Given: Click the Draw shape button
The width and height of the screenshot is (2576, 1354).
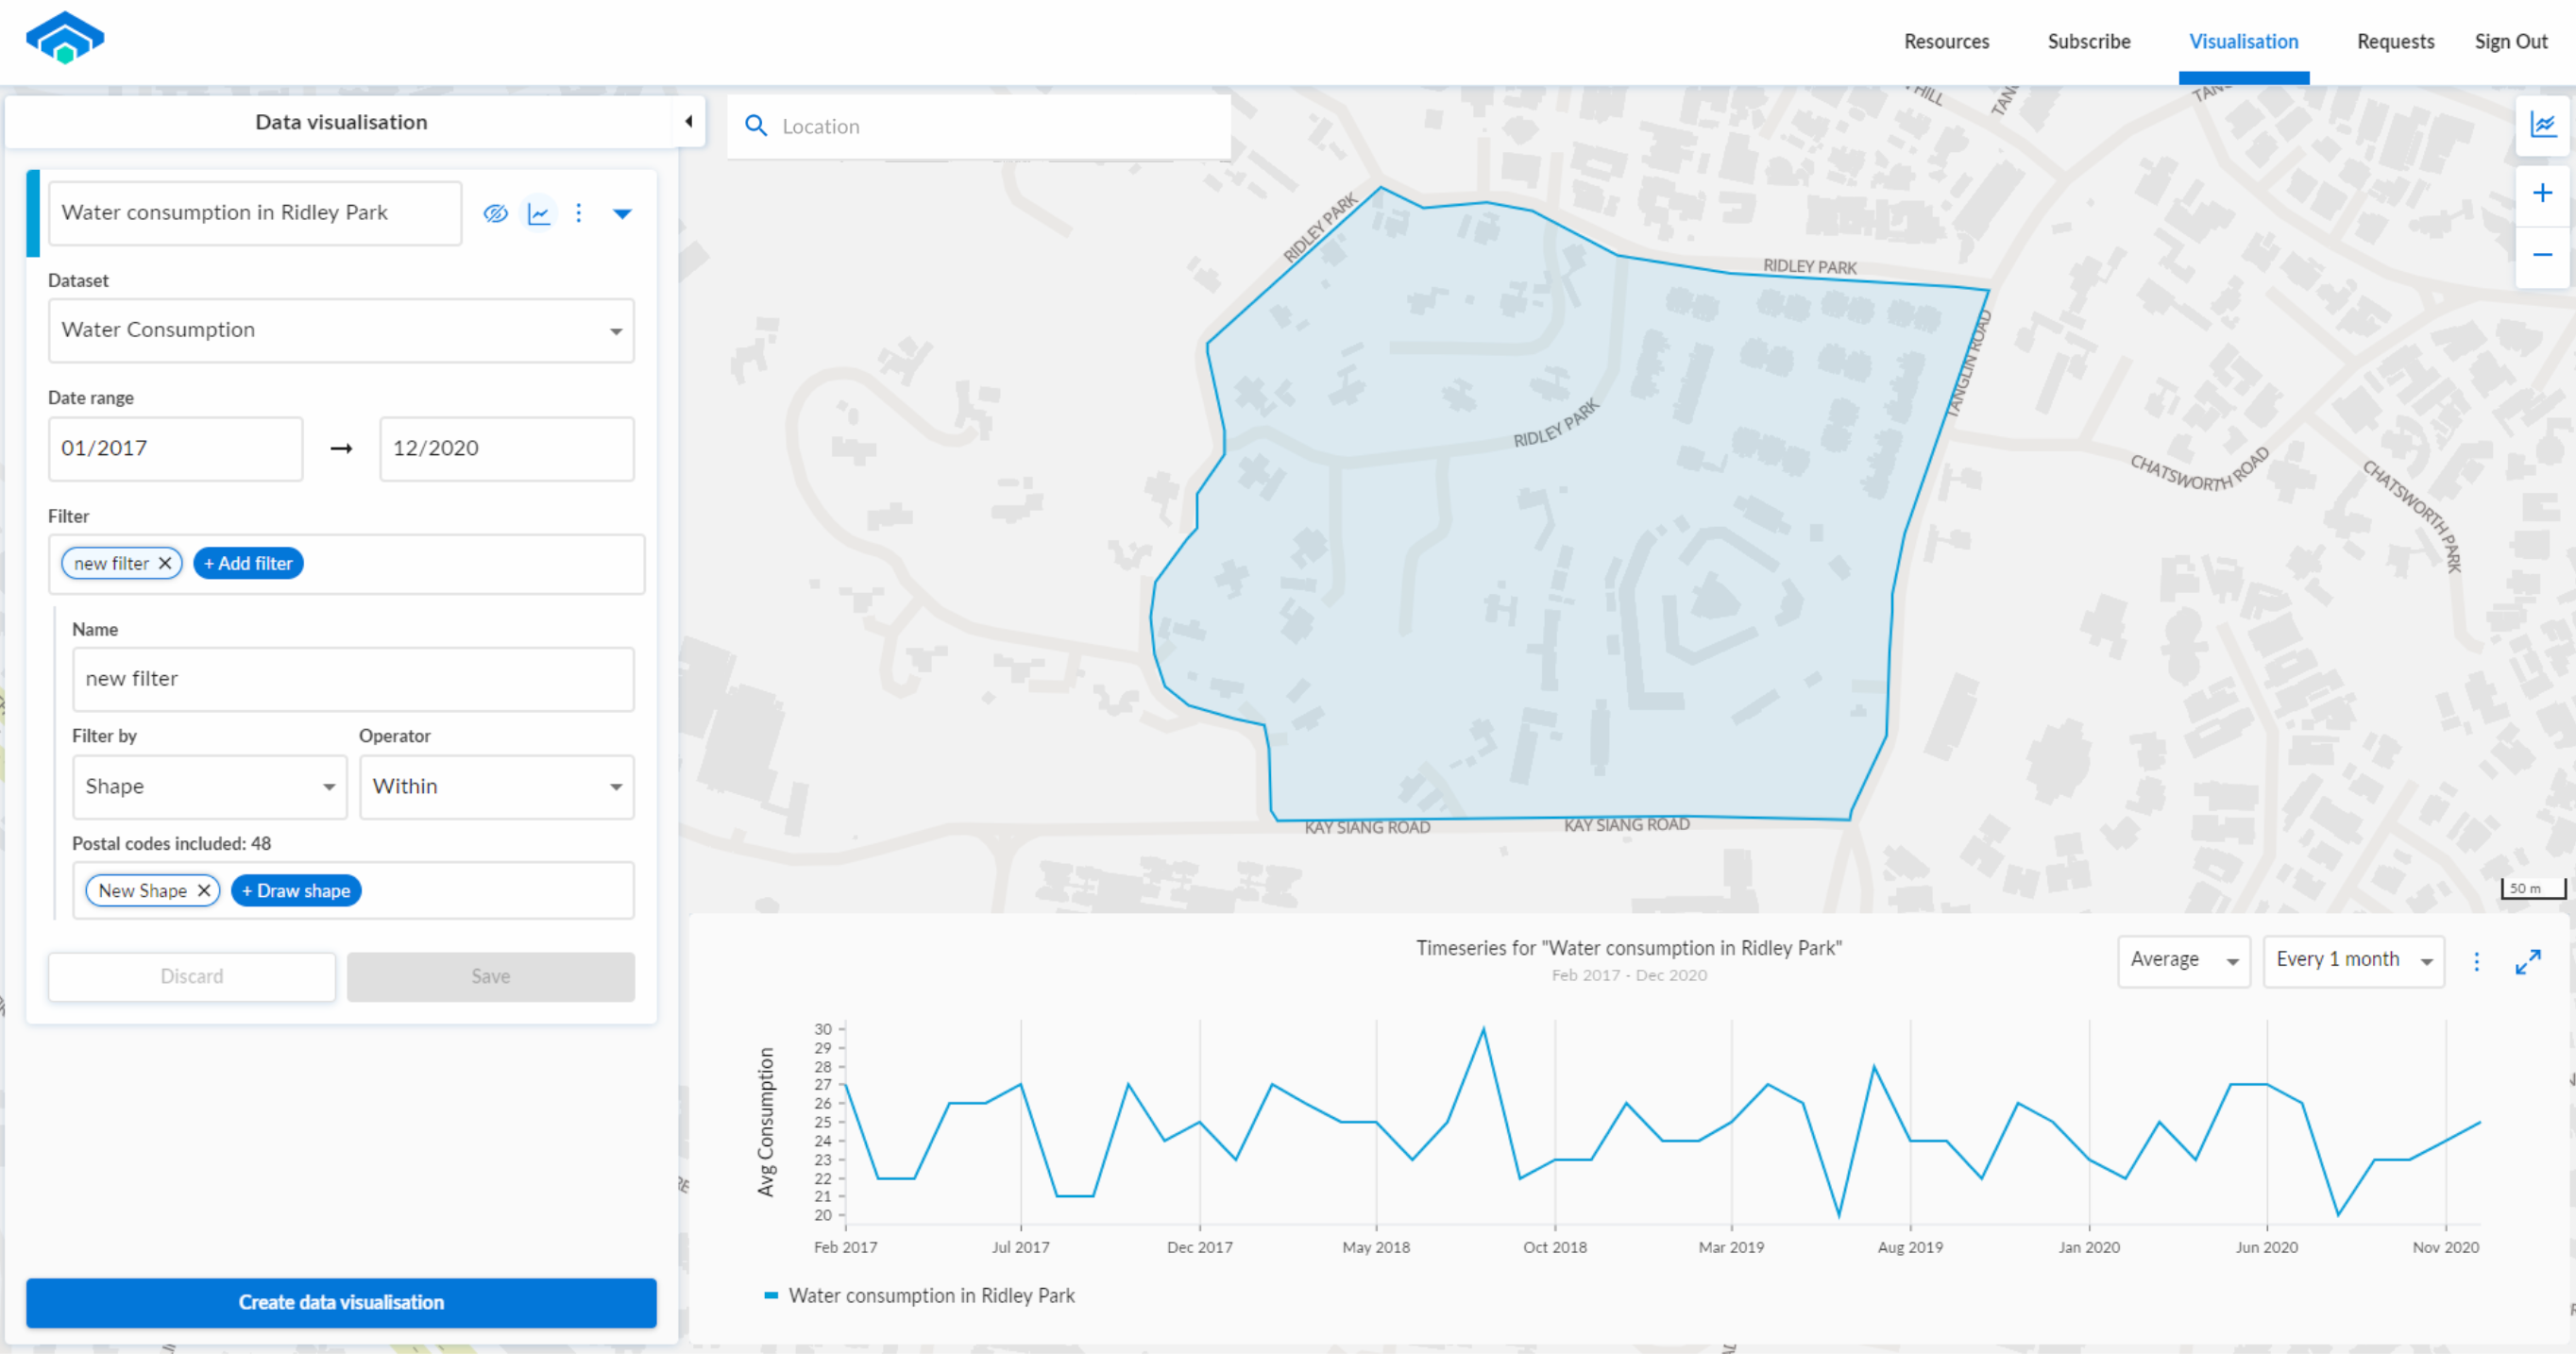Looking at the screenshot, I should 296,890.
